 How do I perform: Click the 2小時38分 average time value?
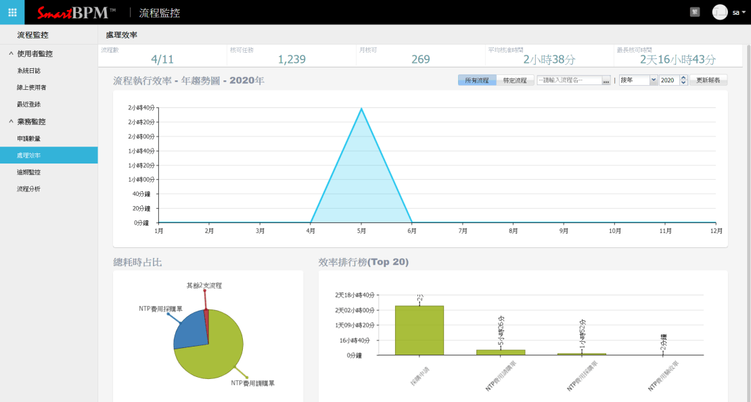549,59
